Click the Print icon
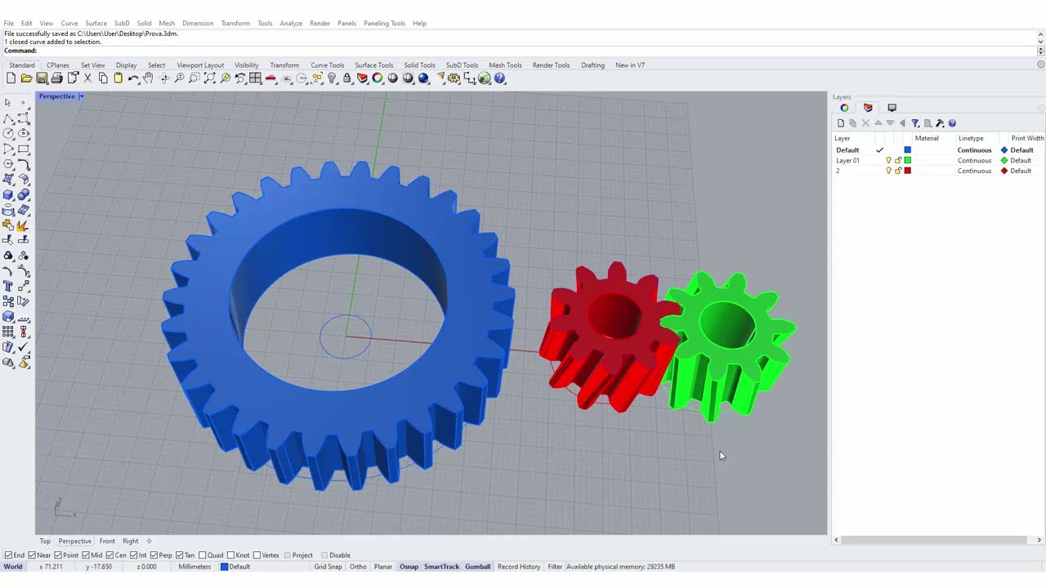The width and height of the screenshot is (1046, 588). (56, 78)
